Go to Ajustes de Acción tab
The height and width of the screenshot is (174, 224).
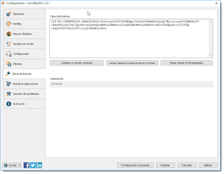tap(25, 44)
